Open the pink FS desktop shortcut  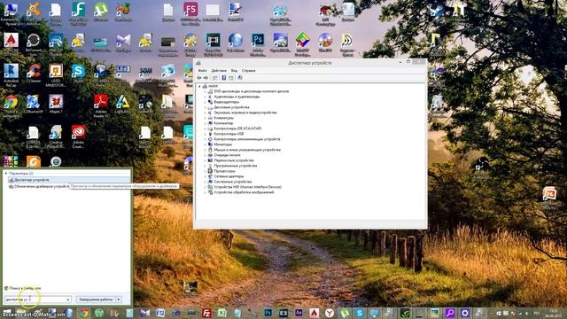pos(190,13)
